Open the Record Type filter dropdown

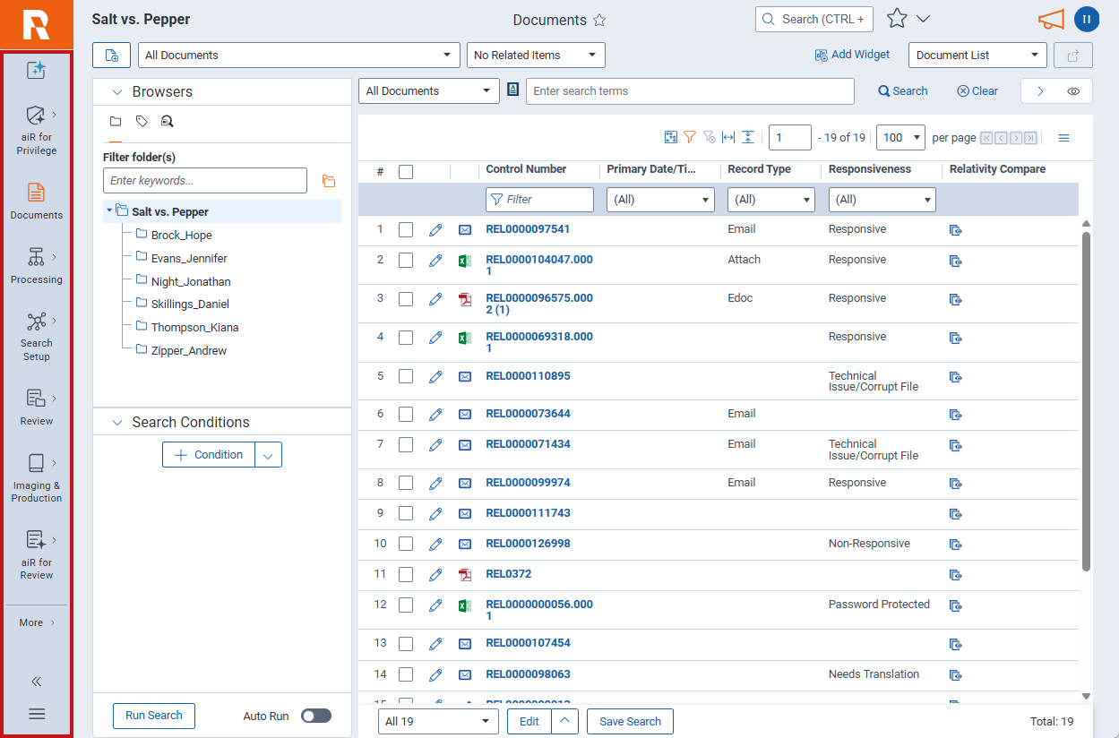click(x=770, y=200)
